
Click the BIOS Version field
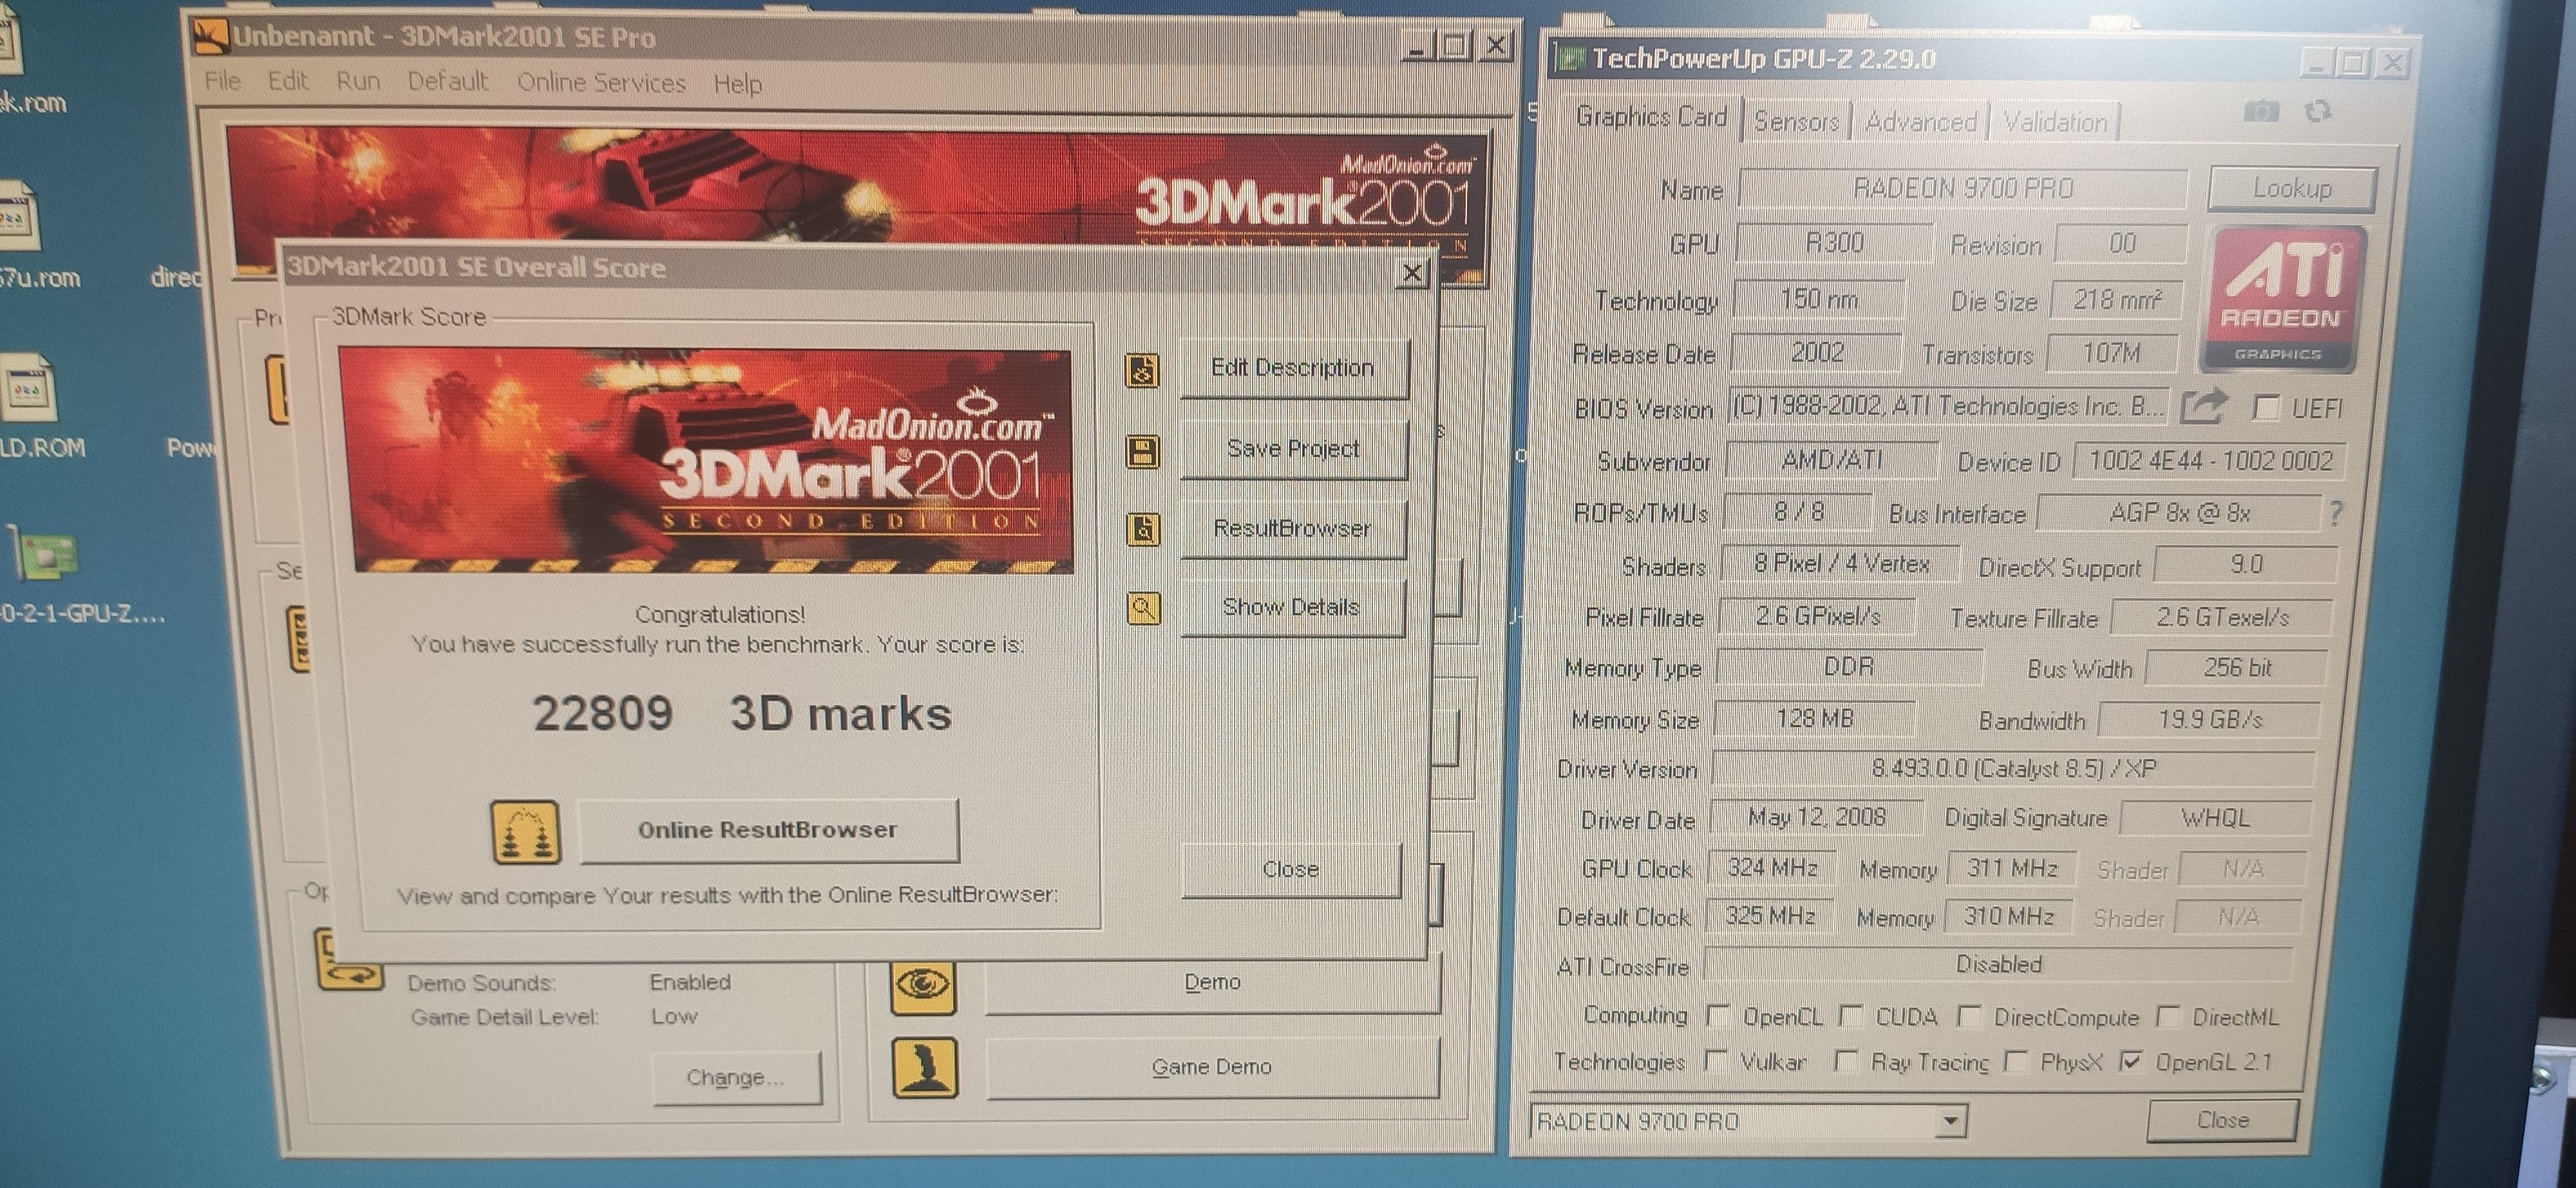click(1948, 407)
